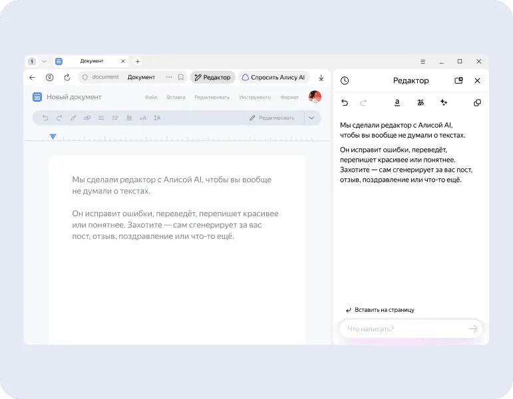Improve text with the sparkles icon

444,102
